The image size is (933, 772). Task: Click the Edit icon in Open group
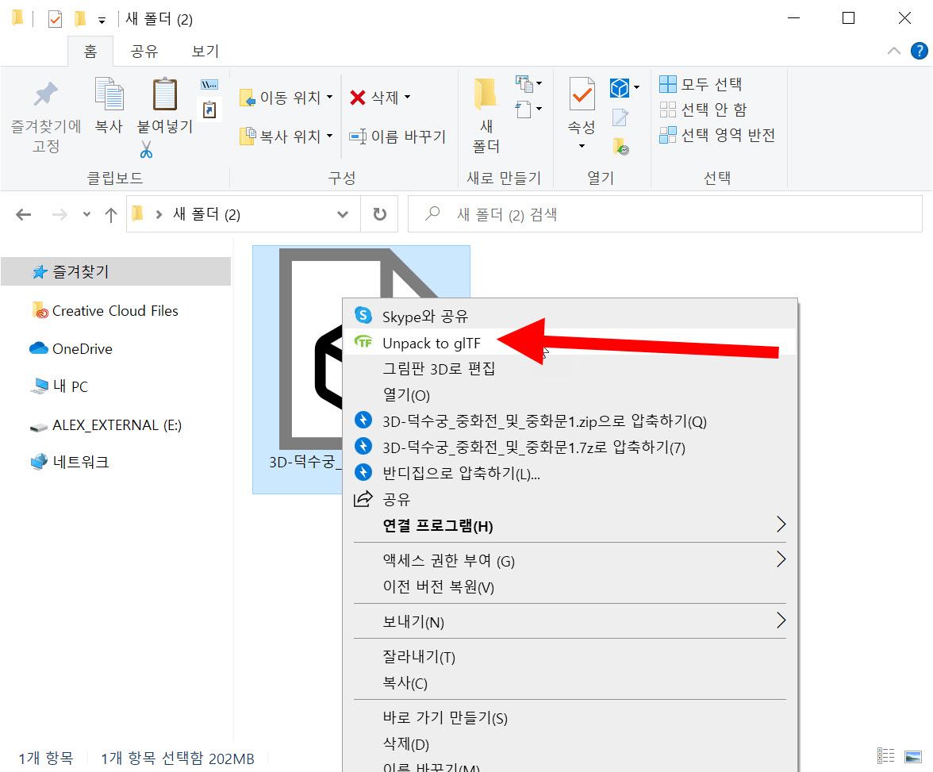[620, 117]
